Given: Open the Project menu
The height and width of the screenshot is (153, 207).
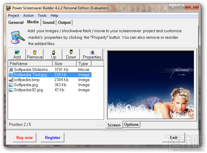Looking at the screenshot, I should (x=13, y=16).
